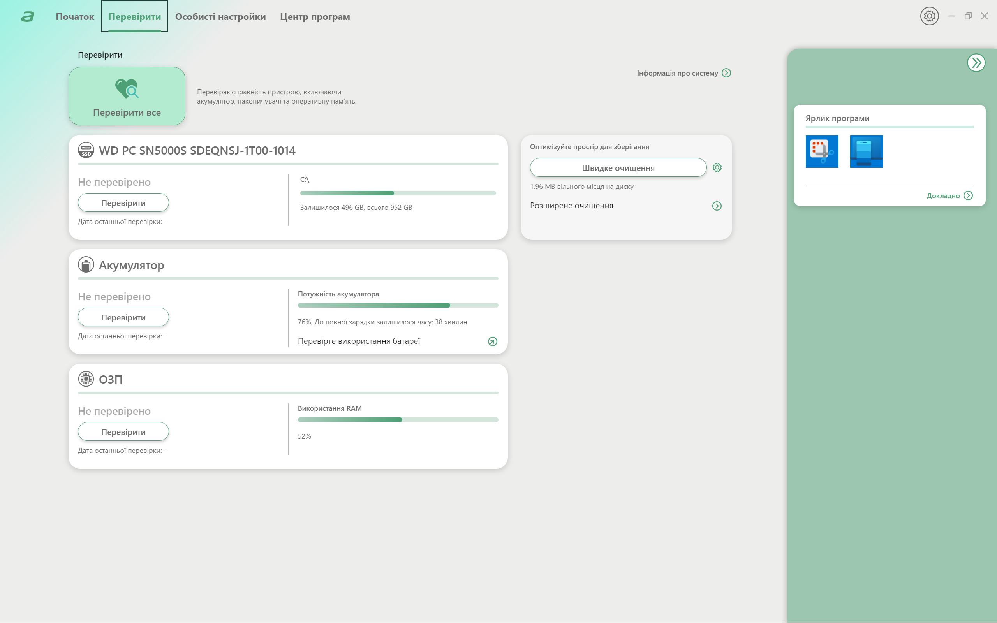Open the Особисті настройки tab
The image size is (997, 623).
220,17
